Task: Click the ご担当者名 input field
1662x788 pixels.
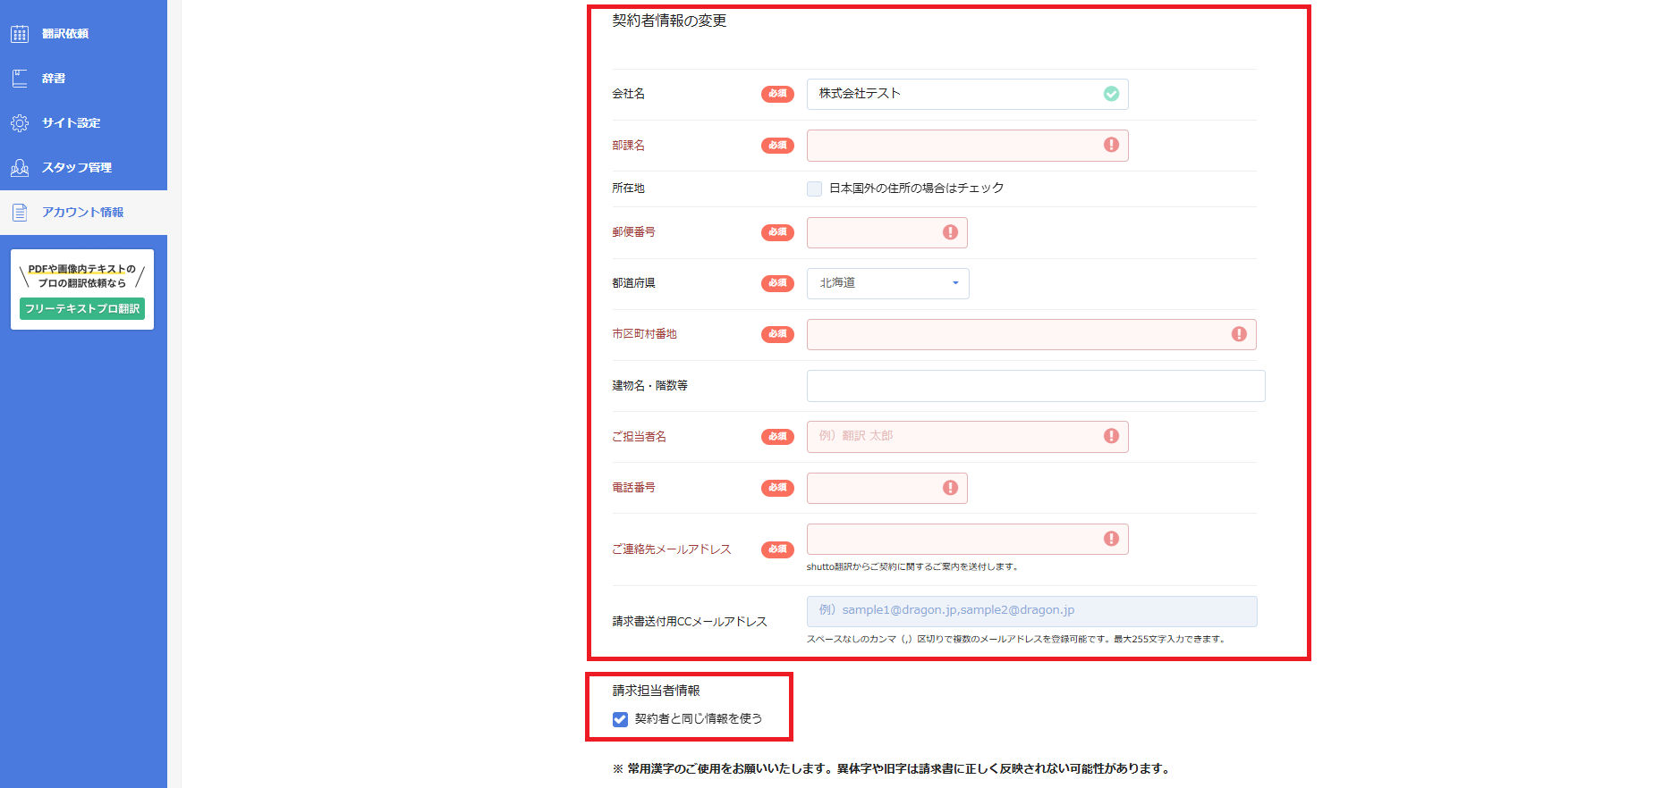Action: [967, 437]
